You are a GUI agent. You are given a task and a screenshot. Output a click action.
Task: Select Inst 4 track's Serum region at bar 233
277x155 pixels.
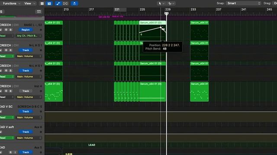(x=199, y=92)
